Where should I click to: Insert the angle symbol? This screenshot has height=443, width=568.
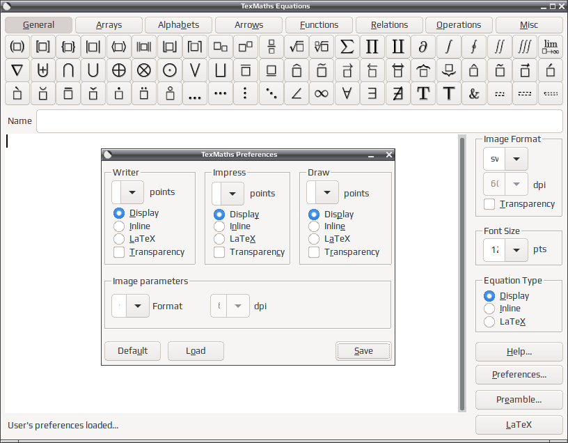[x=297, y=94]
